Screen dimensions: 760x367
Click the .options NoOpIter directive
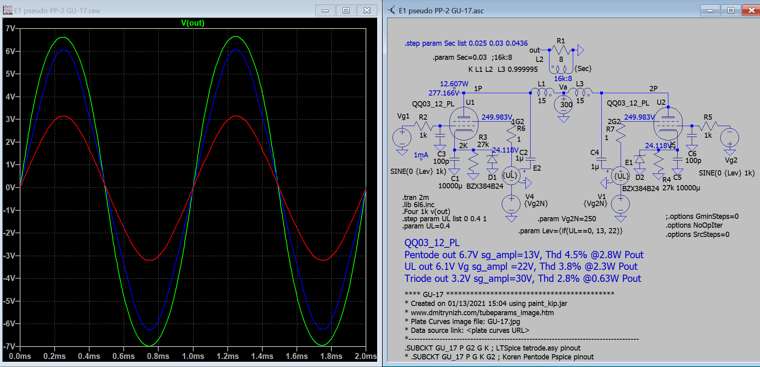[x=694, y=225]
